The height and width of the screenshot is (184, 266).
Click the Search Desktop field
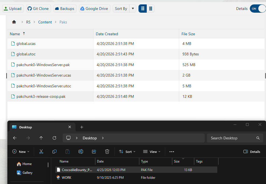(232, 138)
